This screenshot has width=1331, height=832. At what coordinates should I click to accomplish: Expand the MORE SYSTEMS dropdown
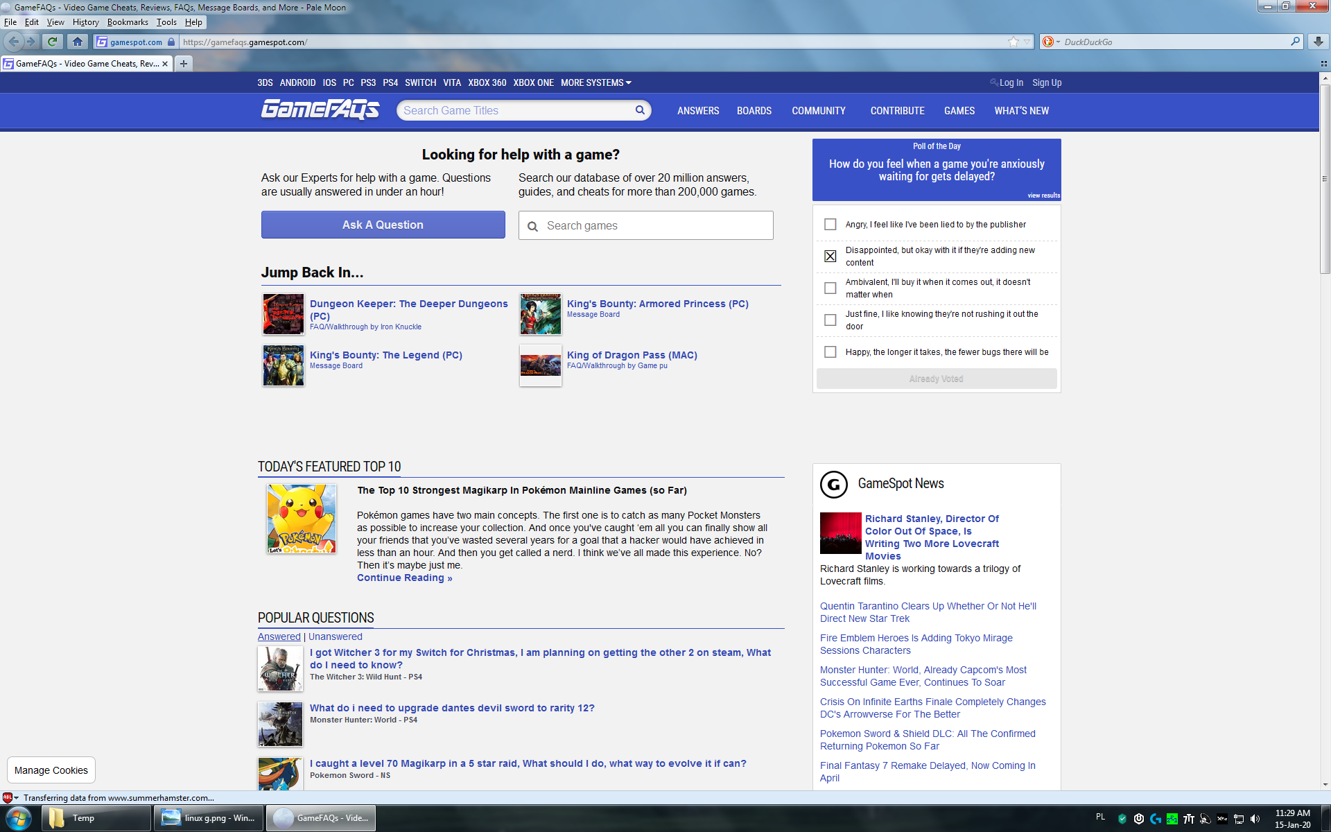coord(595,83)
